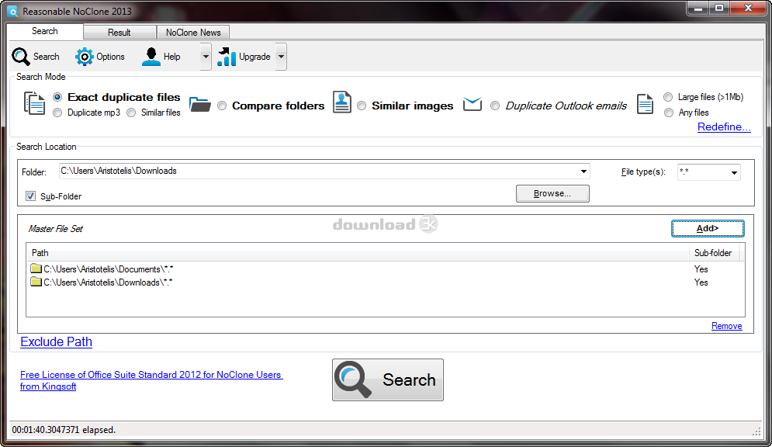Click the folder icon of the Documents path row
The image size is (772, 447).
click(36, 269)
